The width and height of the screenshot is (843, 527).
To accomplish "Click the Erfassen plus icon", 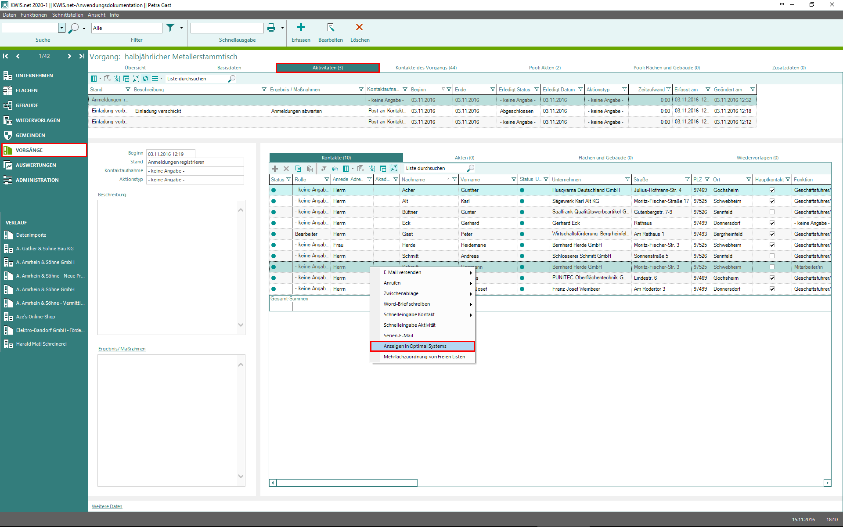I will tap(301, 28).
